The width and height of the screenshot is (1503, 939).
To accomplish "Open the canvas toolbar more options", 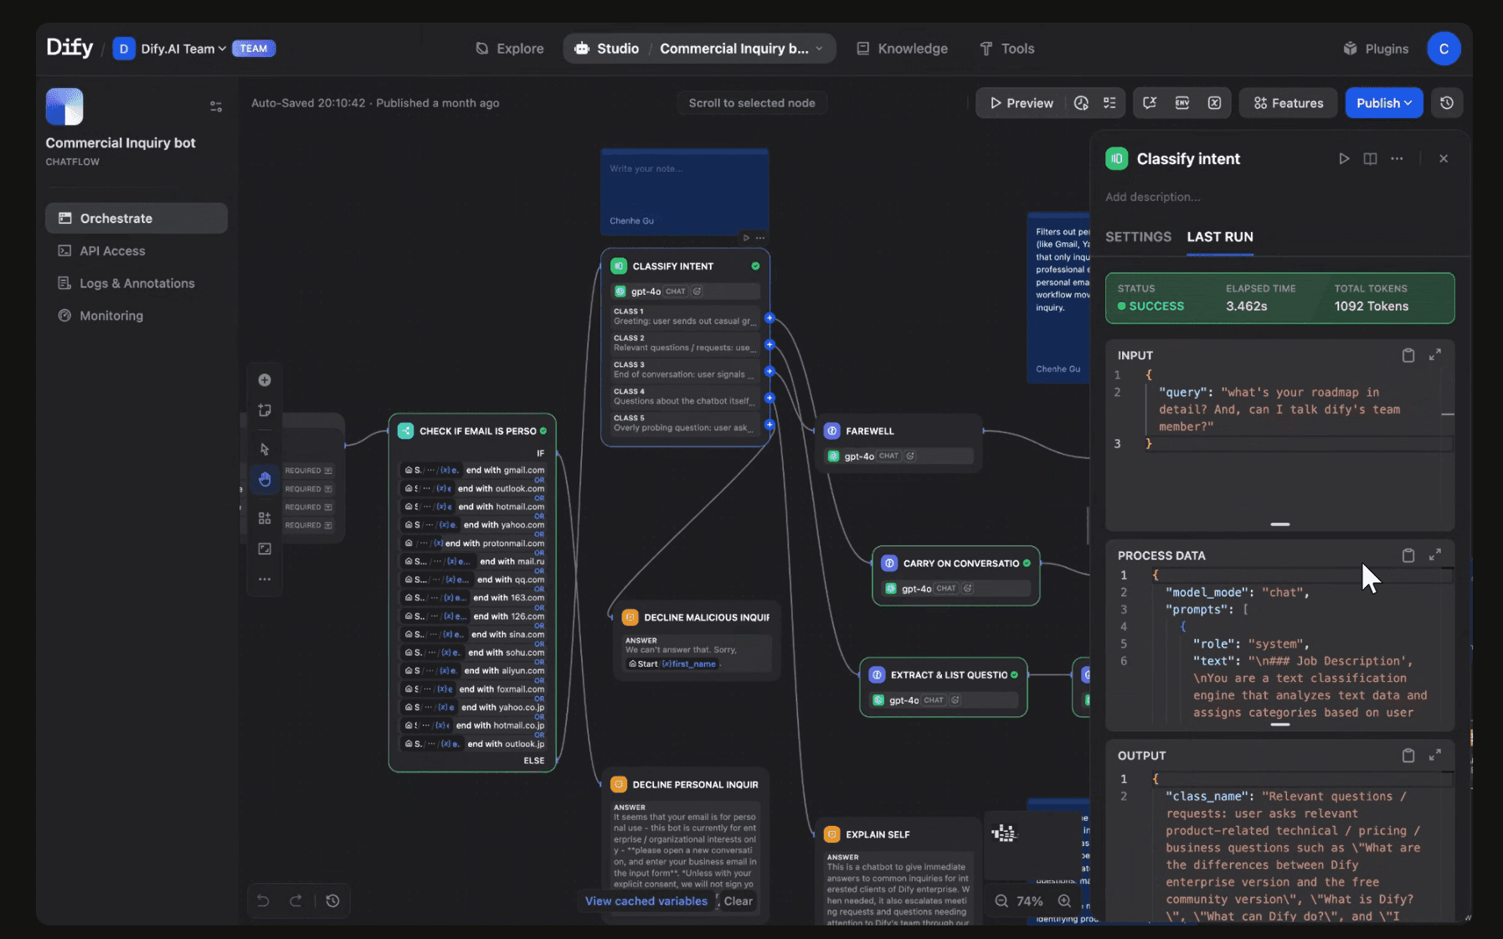I will [265, 579].
